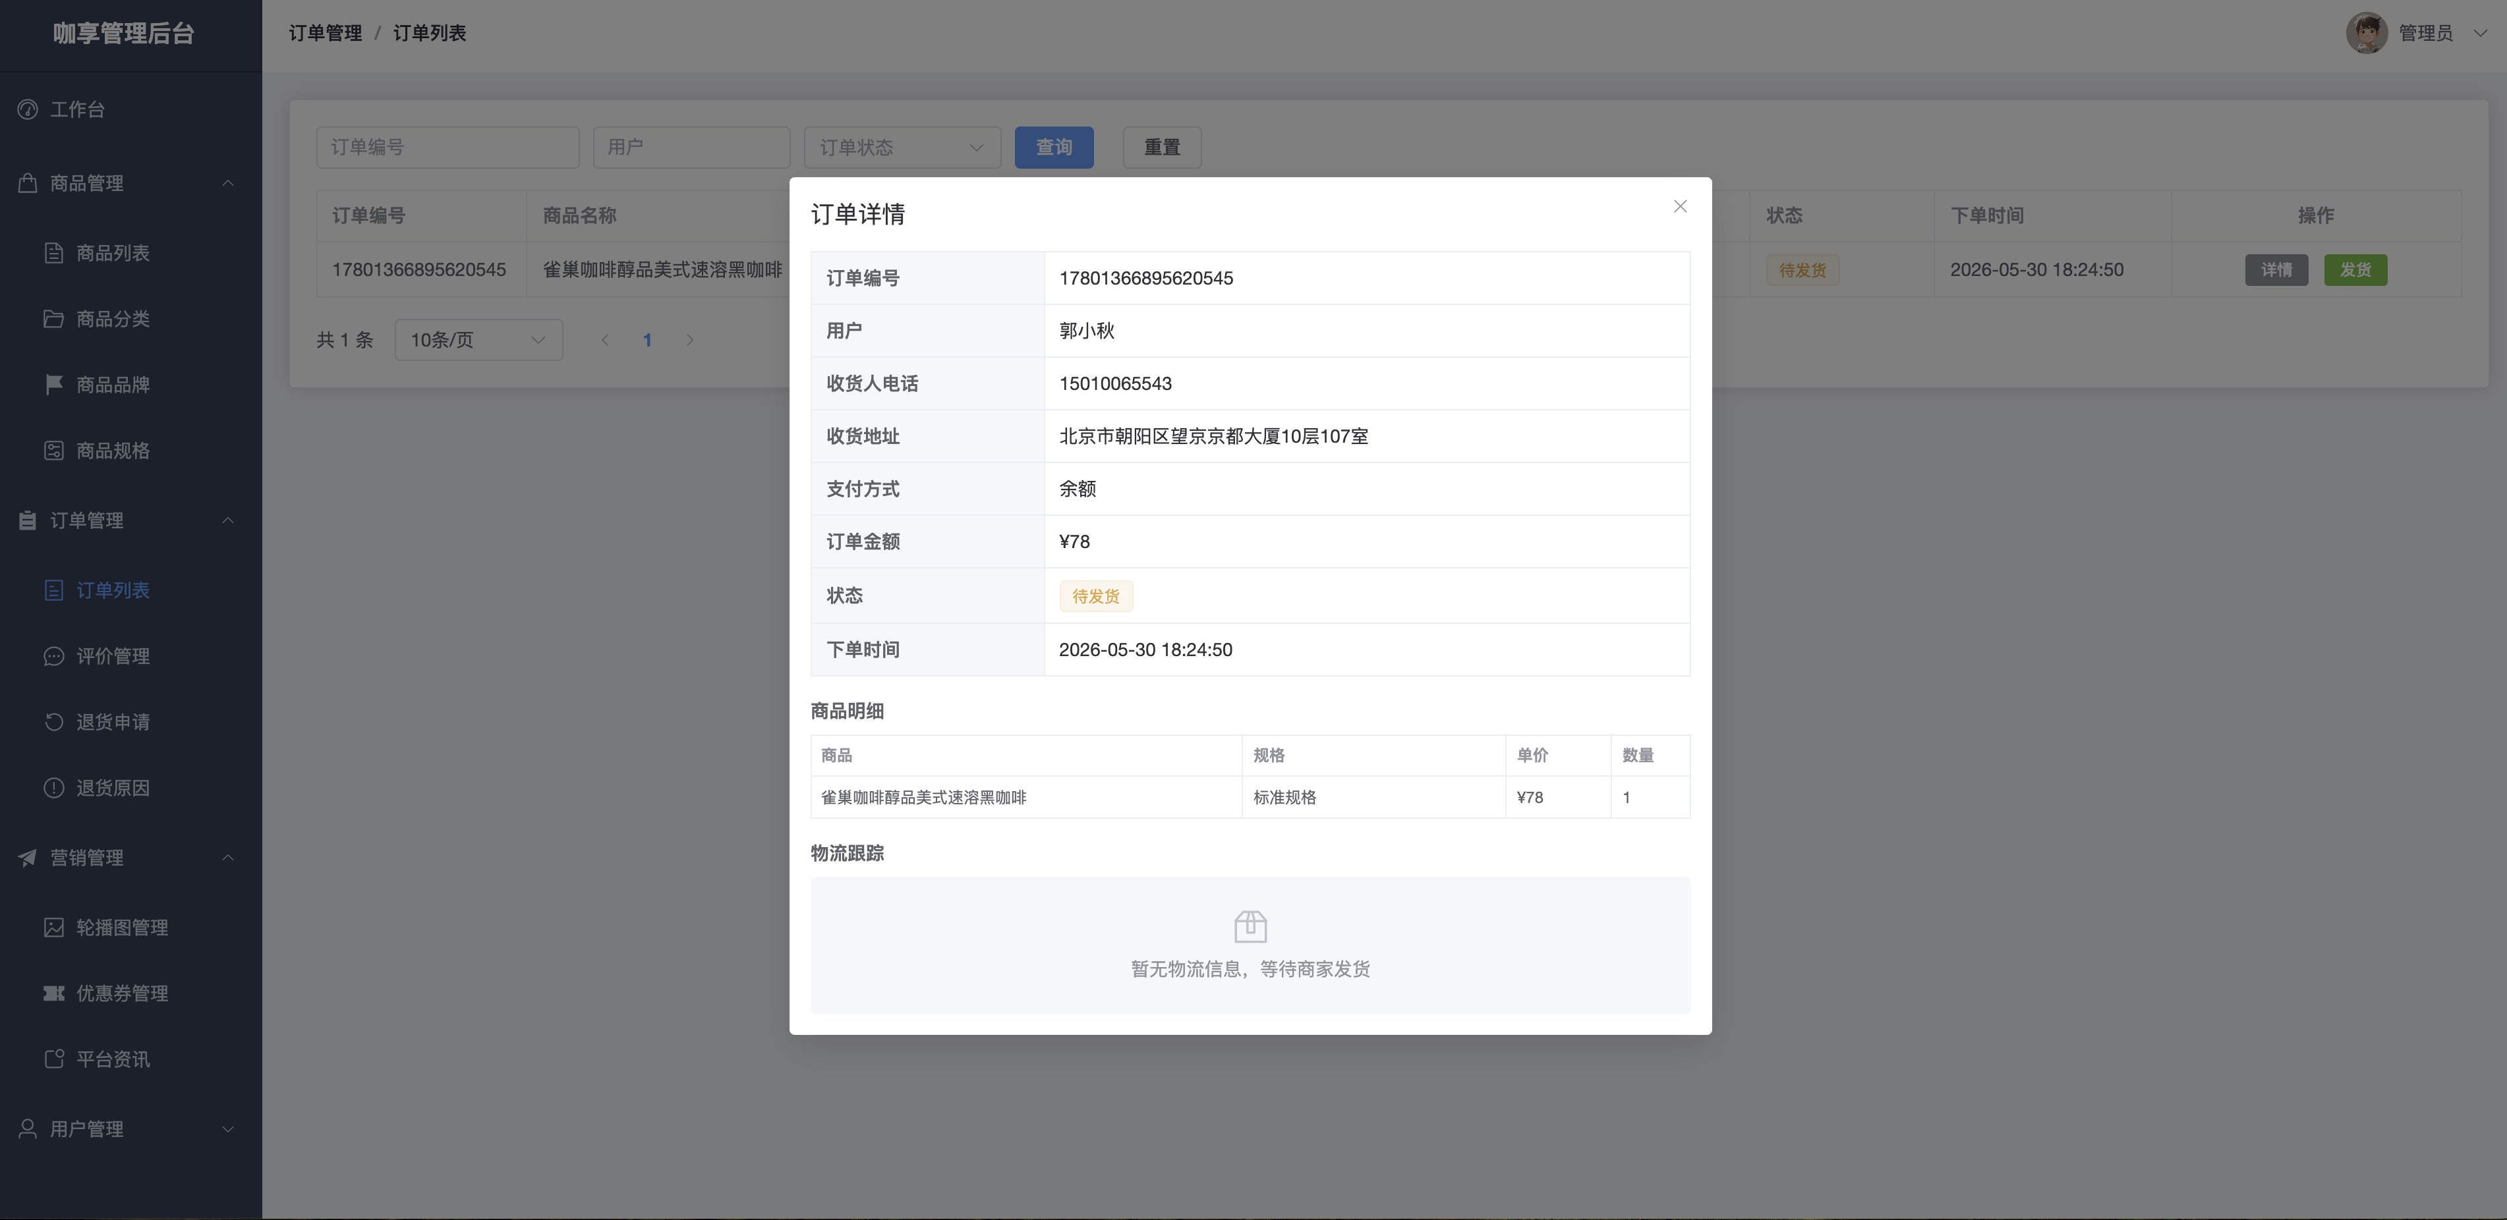The width and height of the screenshot is (2507, 1220).
Task: Click the 待发货 status tag in dialog
Action: click(x=1096, y=596)
